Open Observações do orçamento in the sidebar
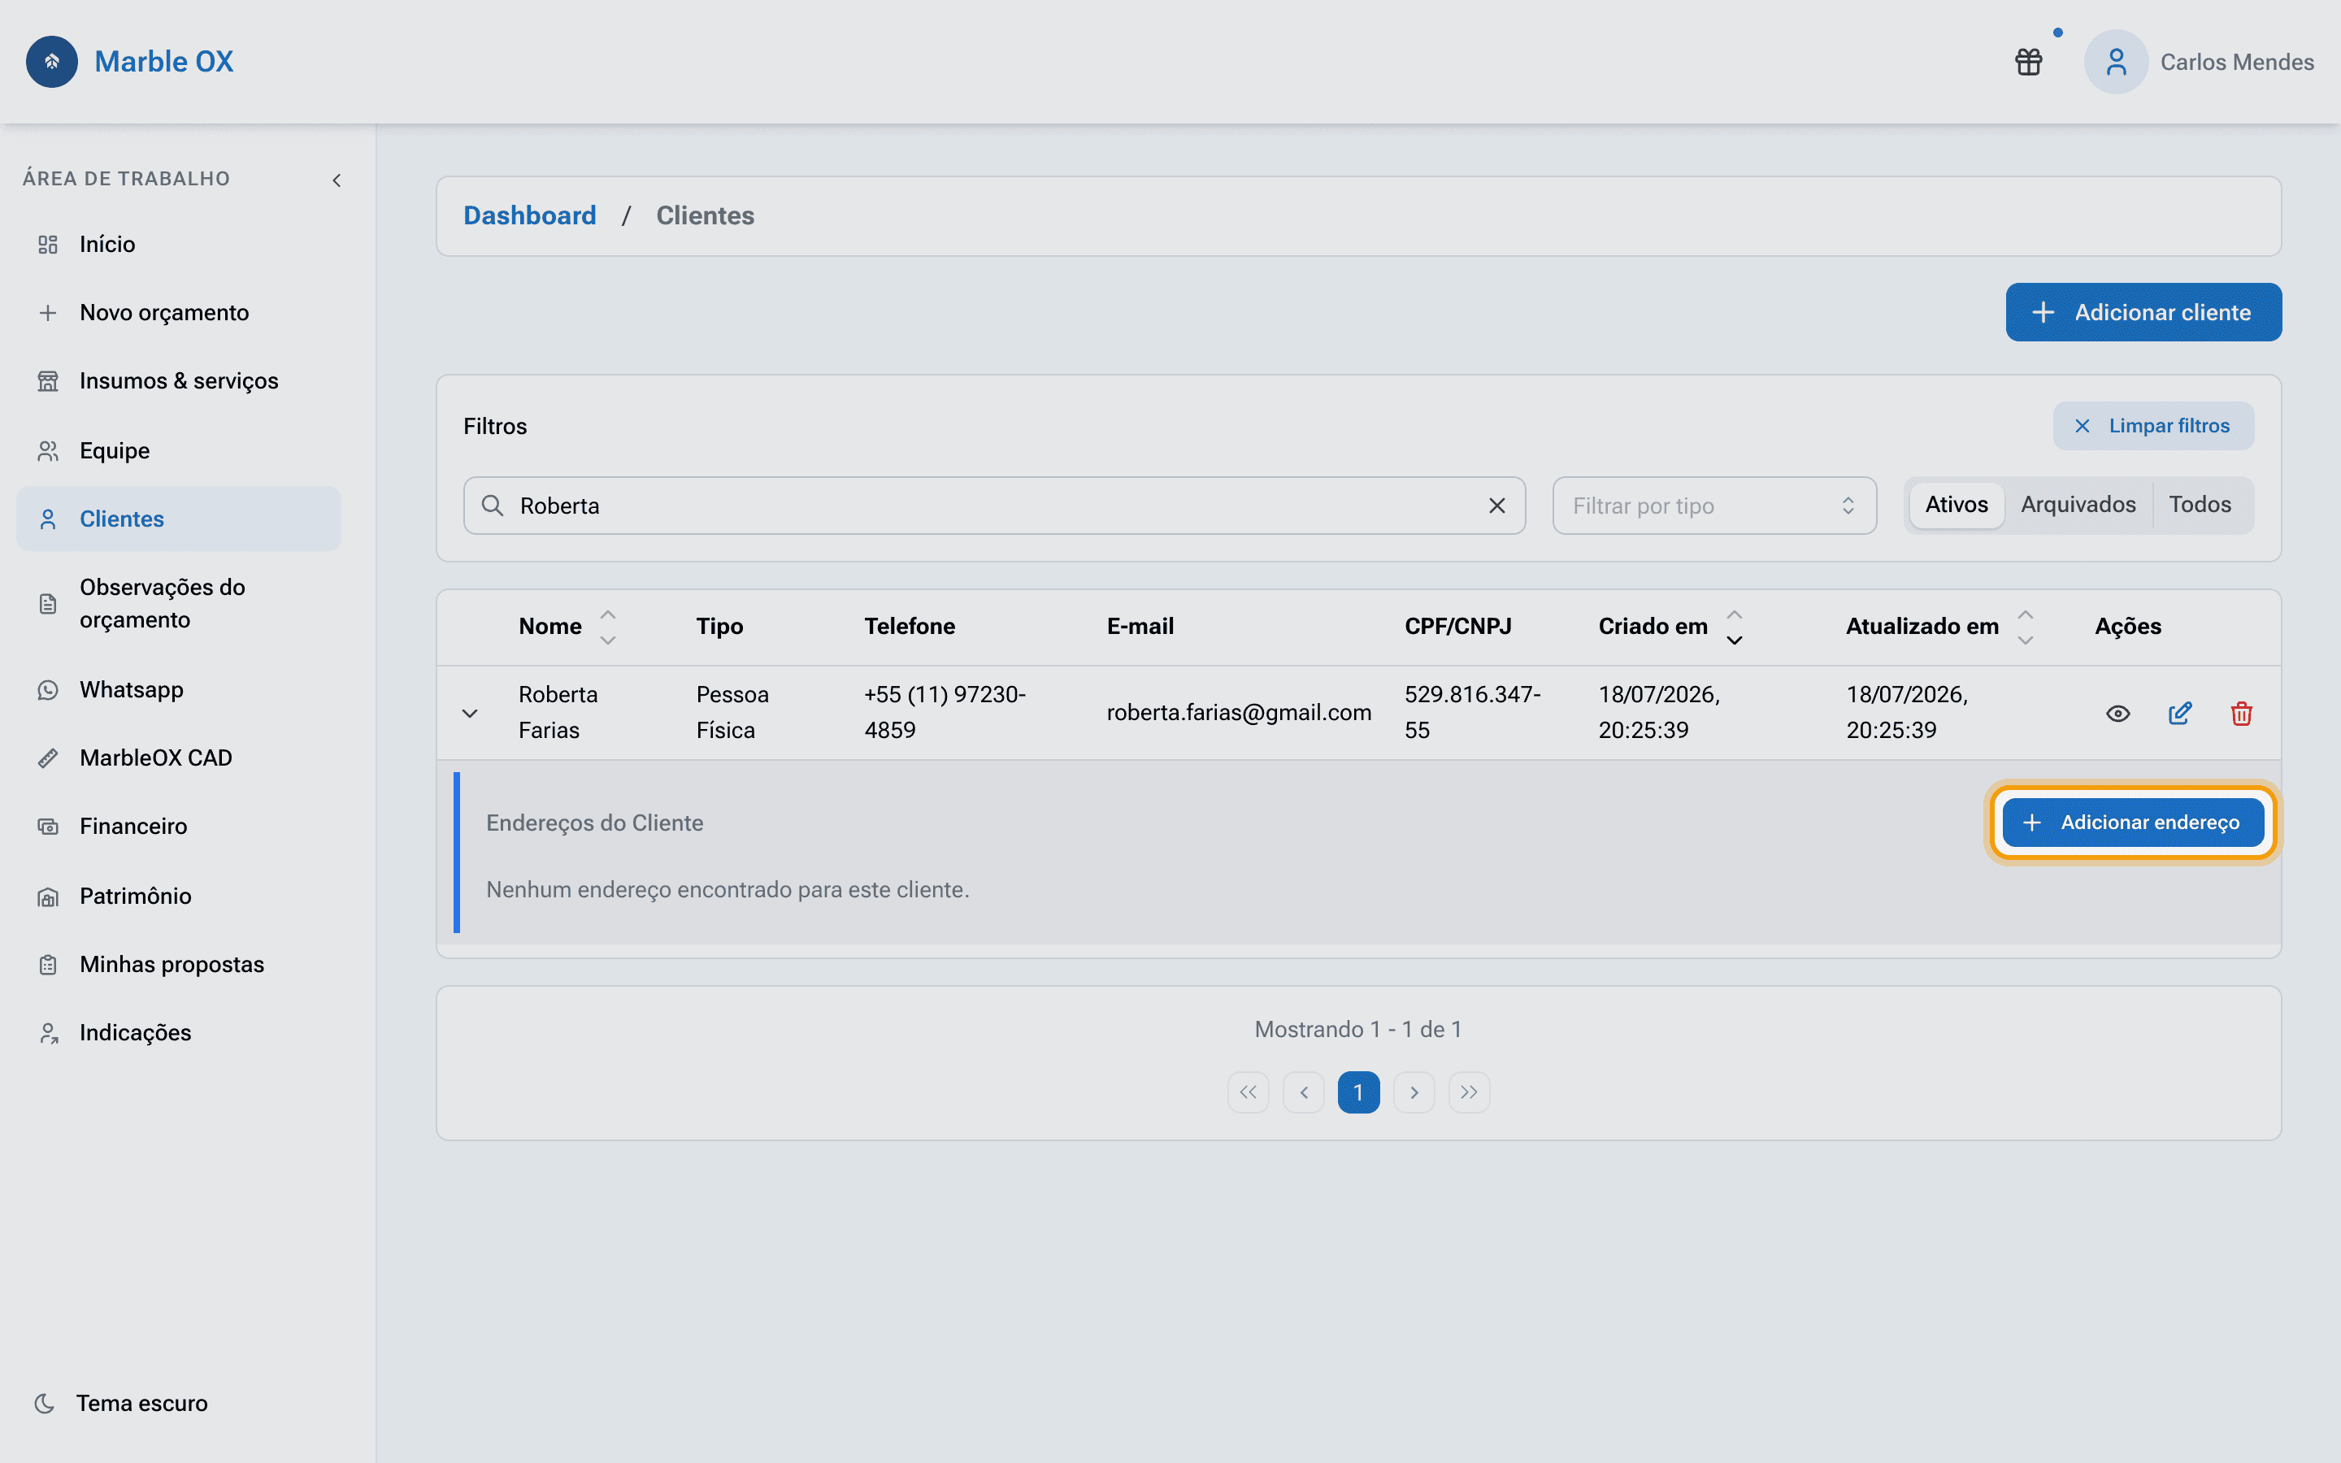 (x=179, y=604)
